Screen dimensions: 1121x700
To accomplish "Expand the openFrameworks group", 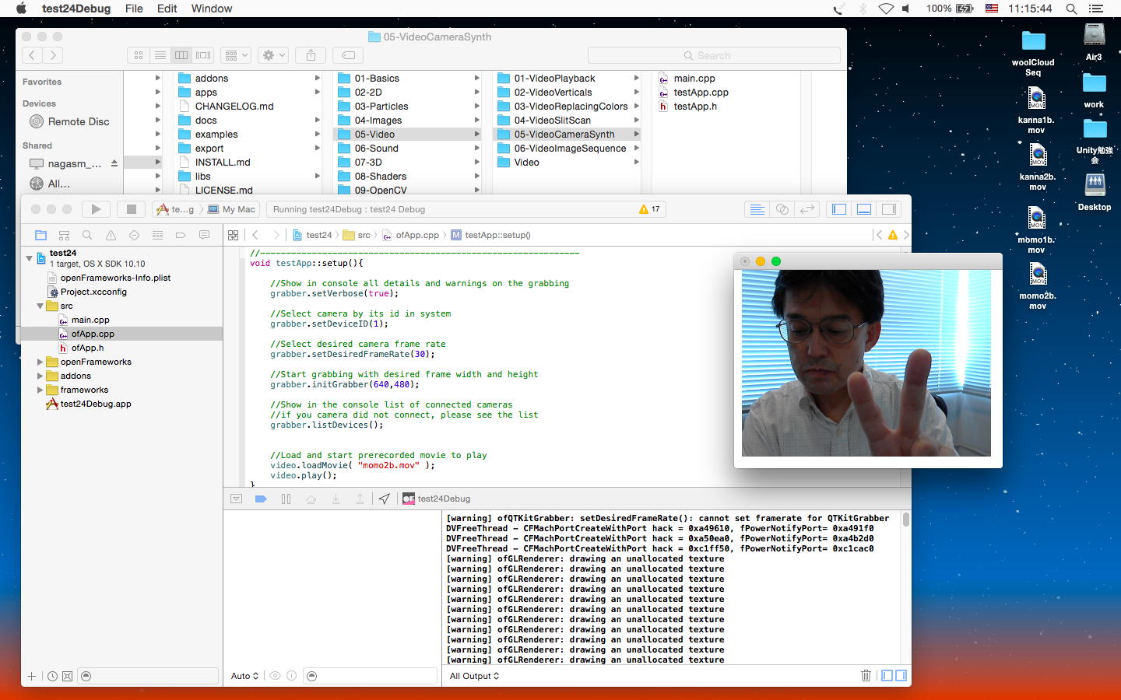I will (x=40, y=362).
